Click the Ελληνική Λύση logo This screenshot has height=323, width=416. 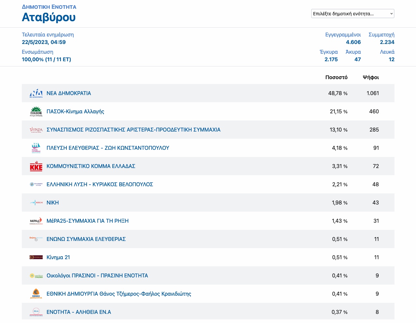point(36,184)
